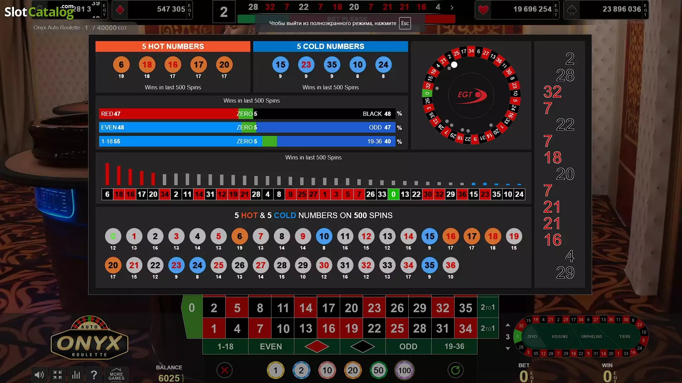Image resolution: width=682 pixels, height=383 pixels.
Task: Click the 5 HOT NUMBERS header
Action: [x=173, y=46]
